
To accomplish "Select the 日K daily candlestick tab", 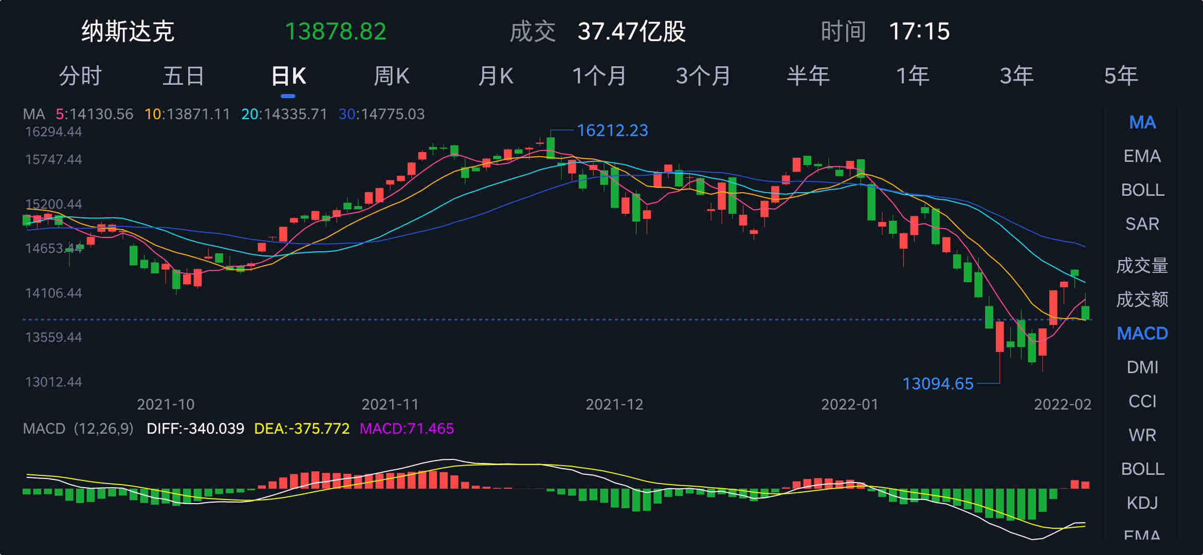I will coord(288,76).
